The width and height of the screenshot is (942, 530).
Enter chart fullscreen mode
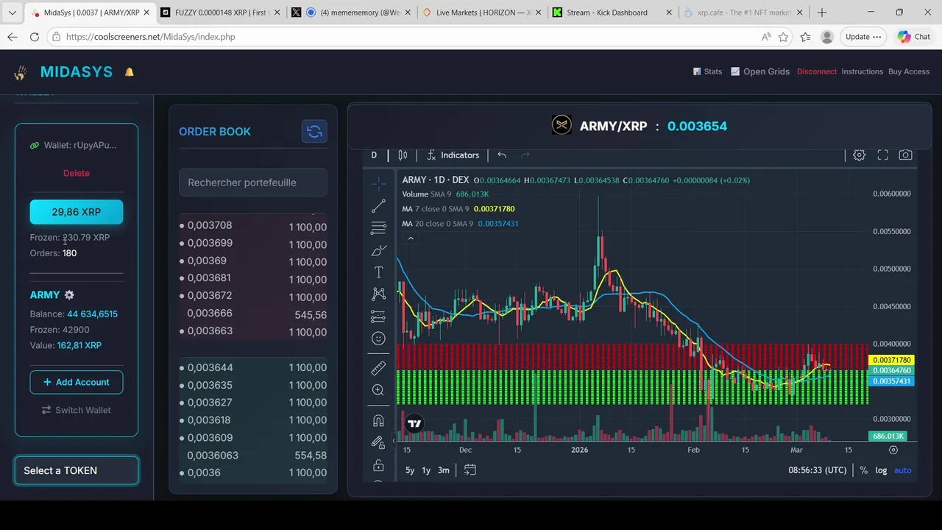(882, 155)
